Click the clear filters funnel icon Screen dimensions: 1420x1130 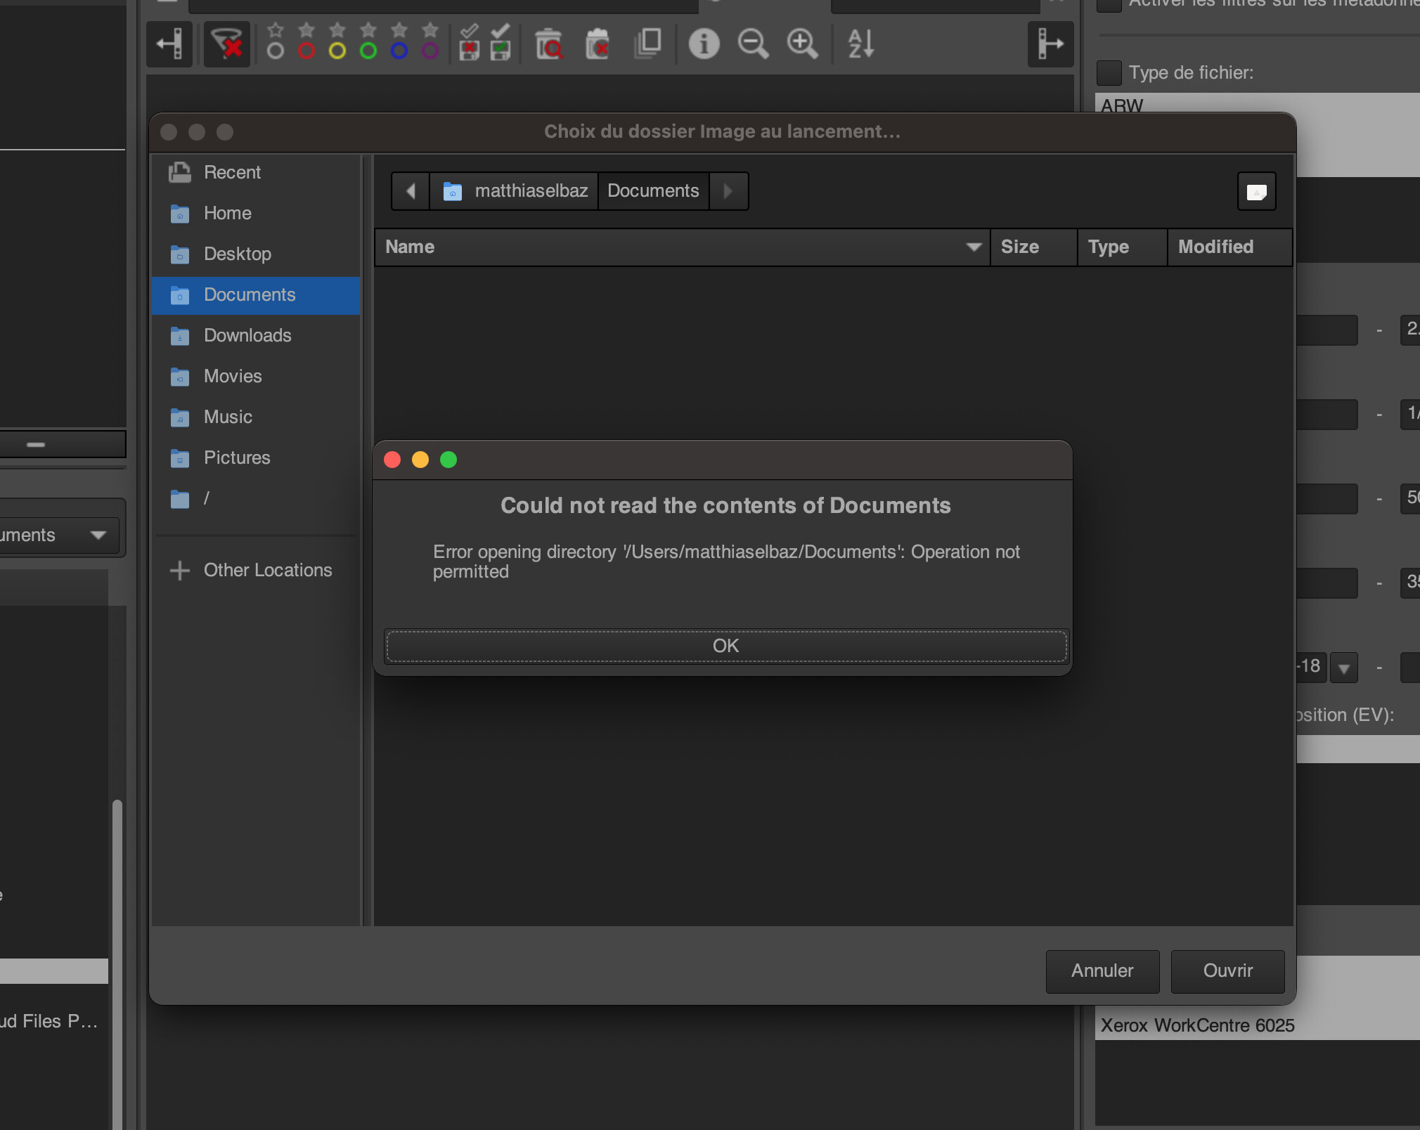tap(227, 44)
